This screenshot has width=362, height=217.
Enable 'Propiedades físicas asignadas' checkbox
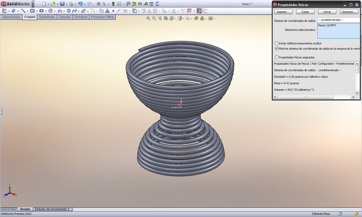(x=277, y=57)
